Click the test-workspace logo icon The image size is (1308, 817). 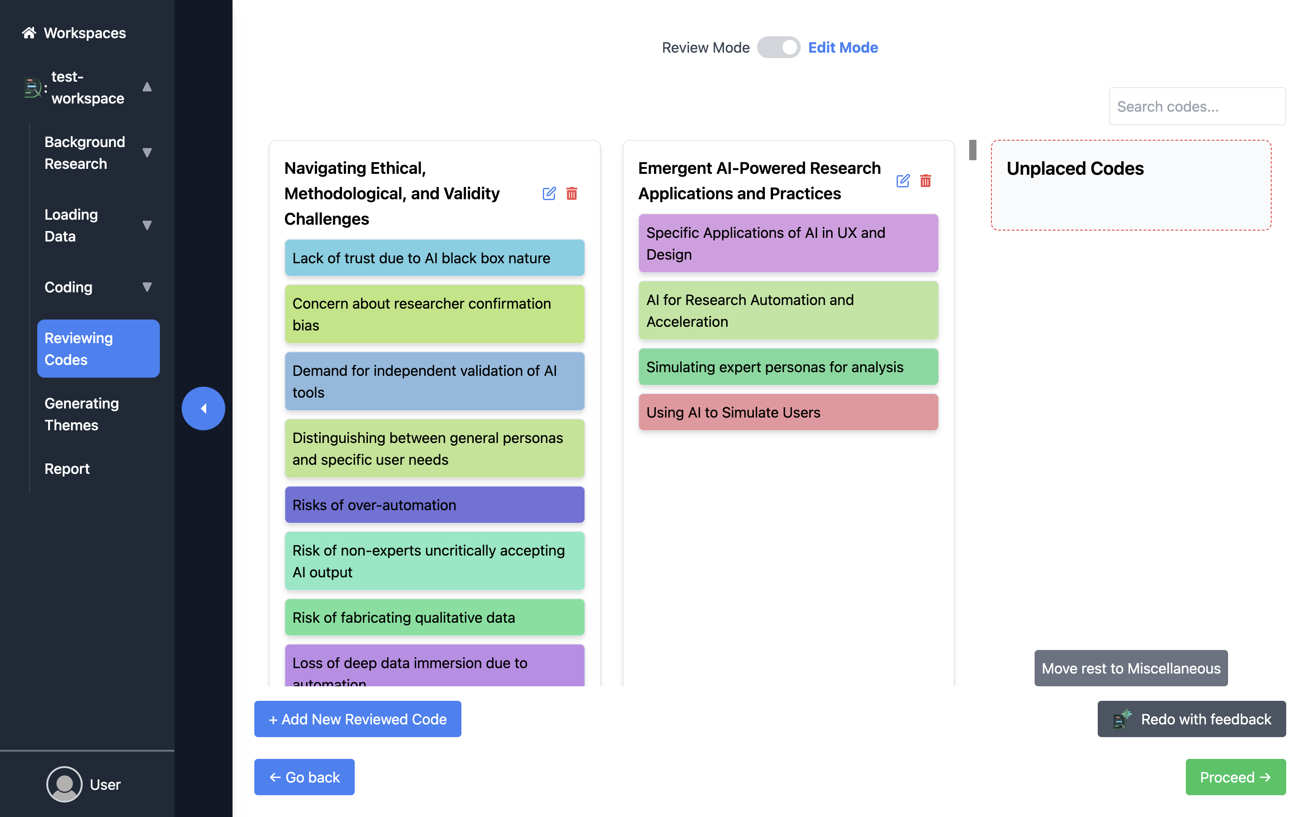32,88
